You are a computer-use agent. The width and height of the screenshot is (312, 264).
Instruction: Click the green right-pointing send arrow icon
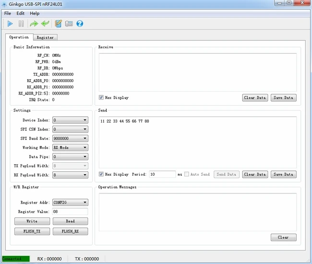click(34, 24)
